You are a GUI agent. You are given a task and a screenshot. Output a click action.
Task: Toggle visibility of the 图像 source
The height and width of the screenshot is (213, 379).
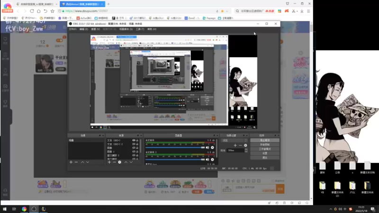[134, 148]
